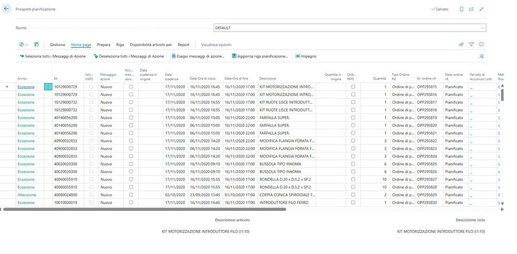Viewport: 517px width, 254px height.
Task: Open Disponibilità articolo per menu
Action: 150,44
